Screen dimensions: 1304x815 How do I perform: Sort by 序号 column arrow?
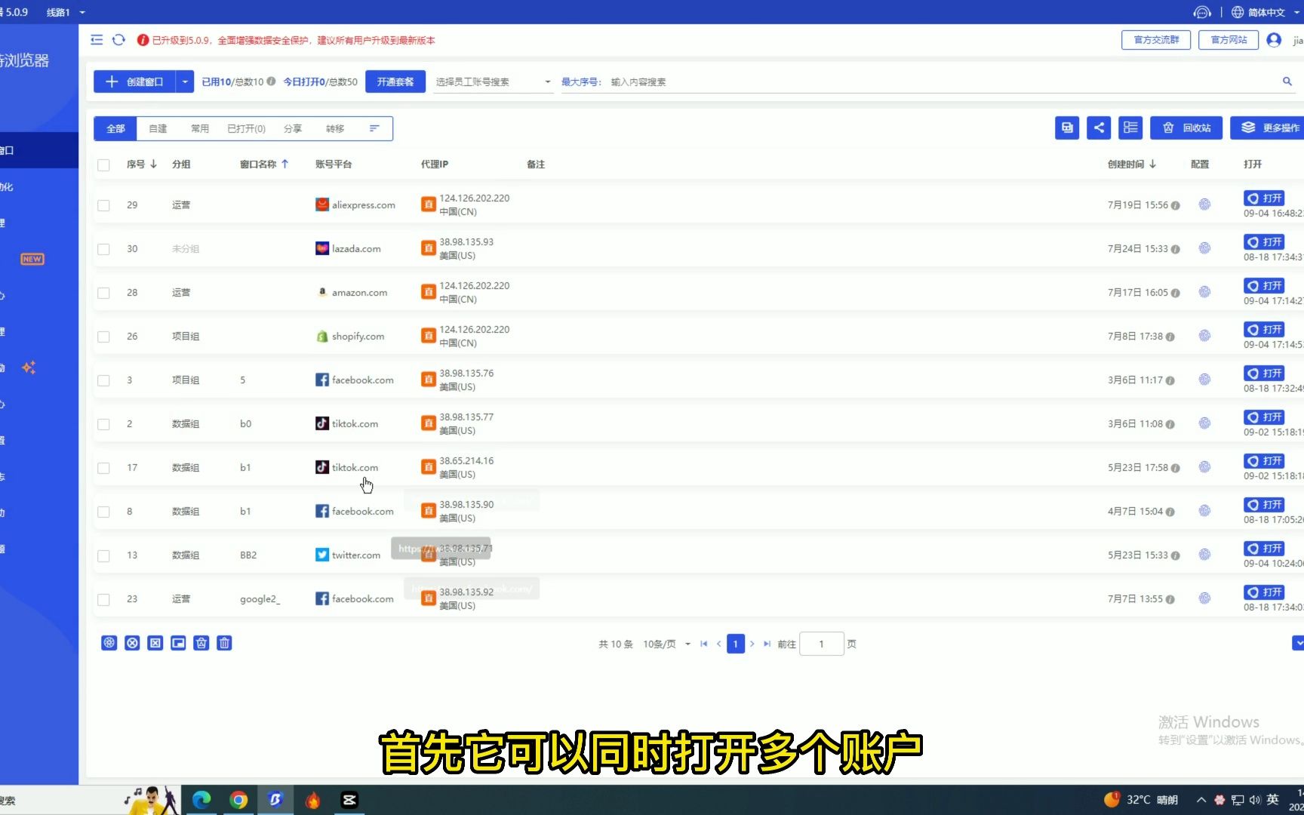(x=154, y=164)
